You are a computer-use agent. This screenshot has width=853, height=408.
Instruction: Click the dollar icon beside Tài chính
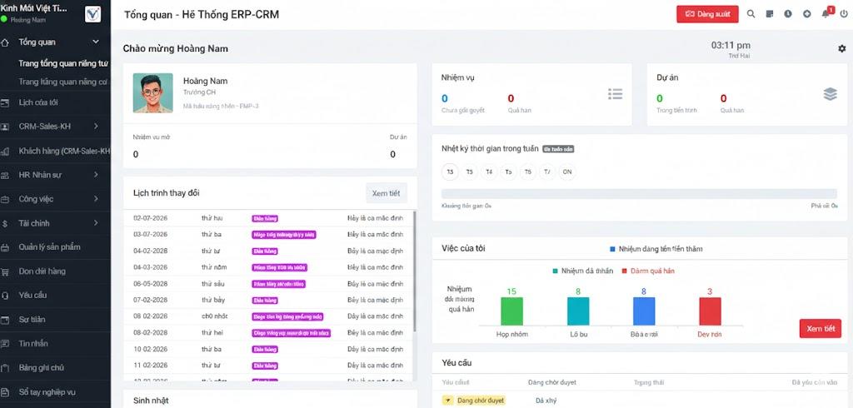tap(5, 223)
